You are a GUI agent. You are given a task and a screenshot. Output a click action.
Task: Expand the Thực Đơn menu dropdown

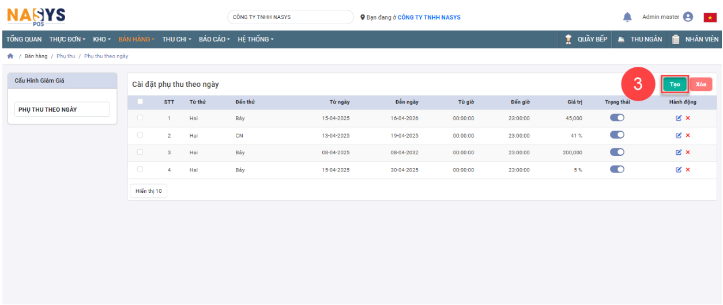[67, 39]
